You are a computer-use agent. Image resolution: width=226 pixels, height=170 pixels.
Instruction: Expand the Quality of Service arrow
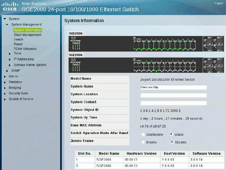click(5, 99)
